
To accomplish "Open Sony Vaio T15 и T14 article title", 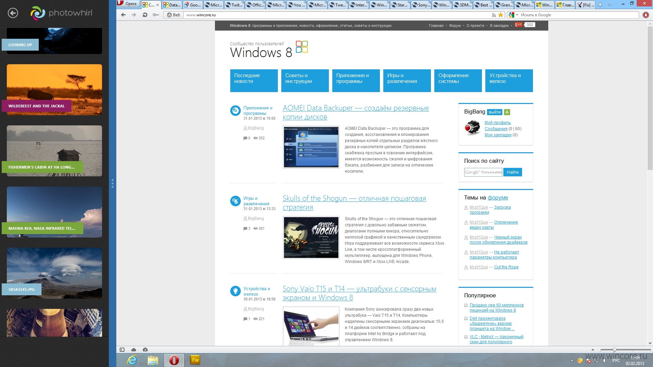I will coord(359,293).
